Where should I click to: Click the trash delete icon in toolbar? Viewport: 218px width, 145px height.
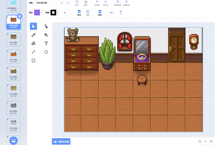click(100, 13)
